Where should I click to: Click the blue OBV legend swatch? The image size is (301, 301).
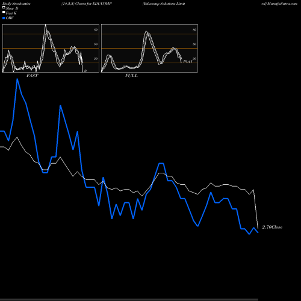coord(4,18)
